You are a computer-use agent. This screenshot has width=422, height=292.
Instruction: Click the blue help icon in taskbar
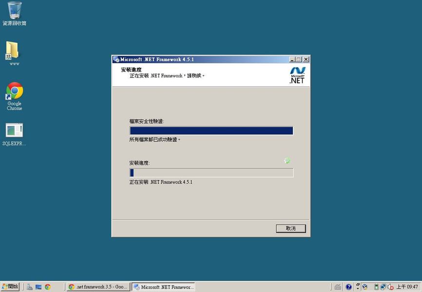[x=348, y=287]
